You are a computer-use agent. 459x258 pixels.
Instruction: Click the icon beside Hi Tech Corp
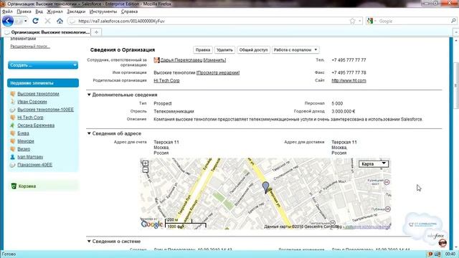point(12,118)
